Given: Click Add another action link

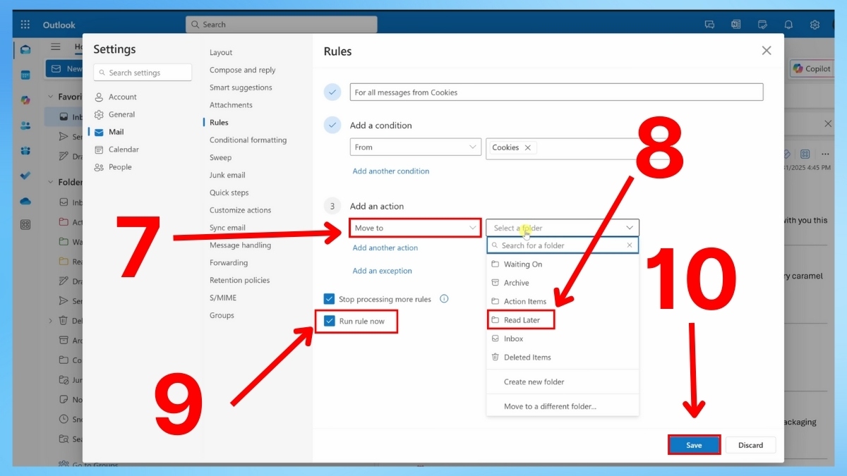Looking at the screenshot, I should coord(385,248).
